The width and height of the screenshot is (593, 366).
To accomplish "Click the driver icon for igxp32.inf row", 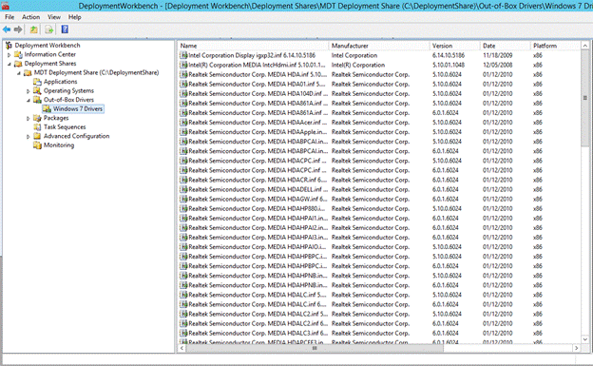I will point(183,55).
